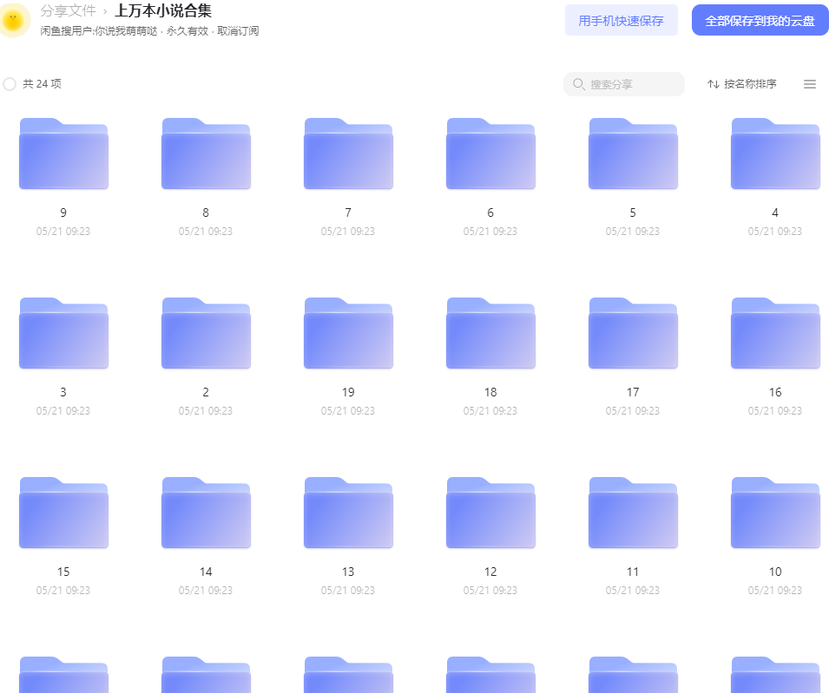The image size is (829, 693).
Task: Open folder 5
Action: point(633,154)
